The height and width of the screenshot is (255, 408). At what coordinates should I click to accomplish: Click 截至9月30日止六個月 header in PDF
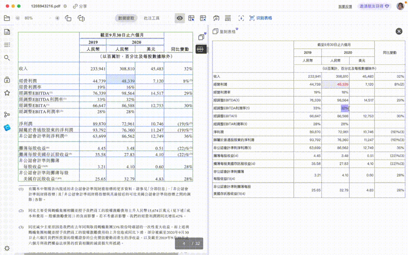[x=122, y=35]
